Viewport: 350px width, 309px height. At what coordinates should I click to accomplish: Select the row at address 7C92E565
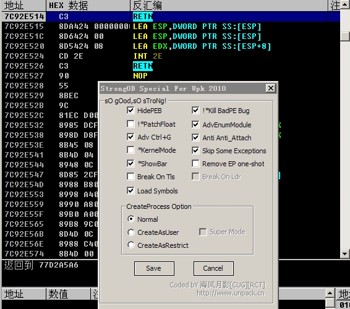[49, 224]
